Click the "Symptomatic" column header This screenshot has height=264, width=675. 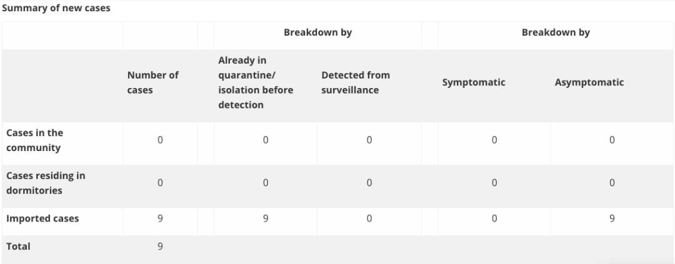[474, 82]
